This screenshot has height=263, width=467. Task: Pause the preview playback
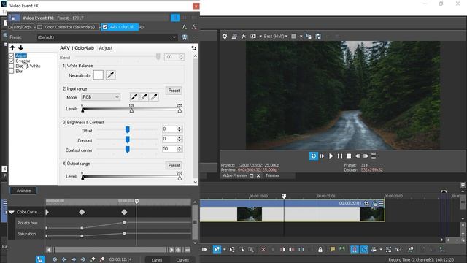pos(340,156)
